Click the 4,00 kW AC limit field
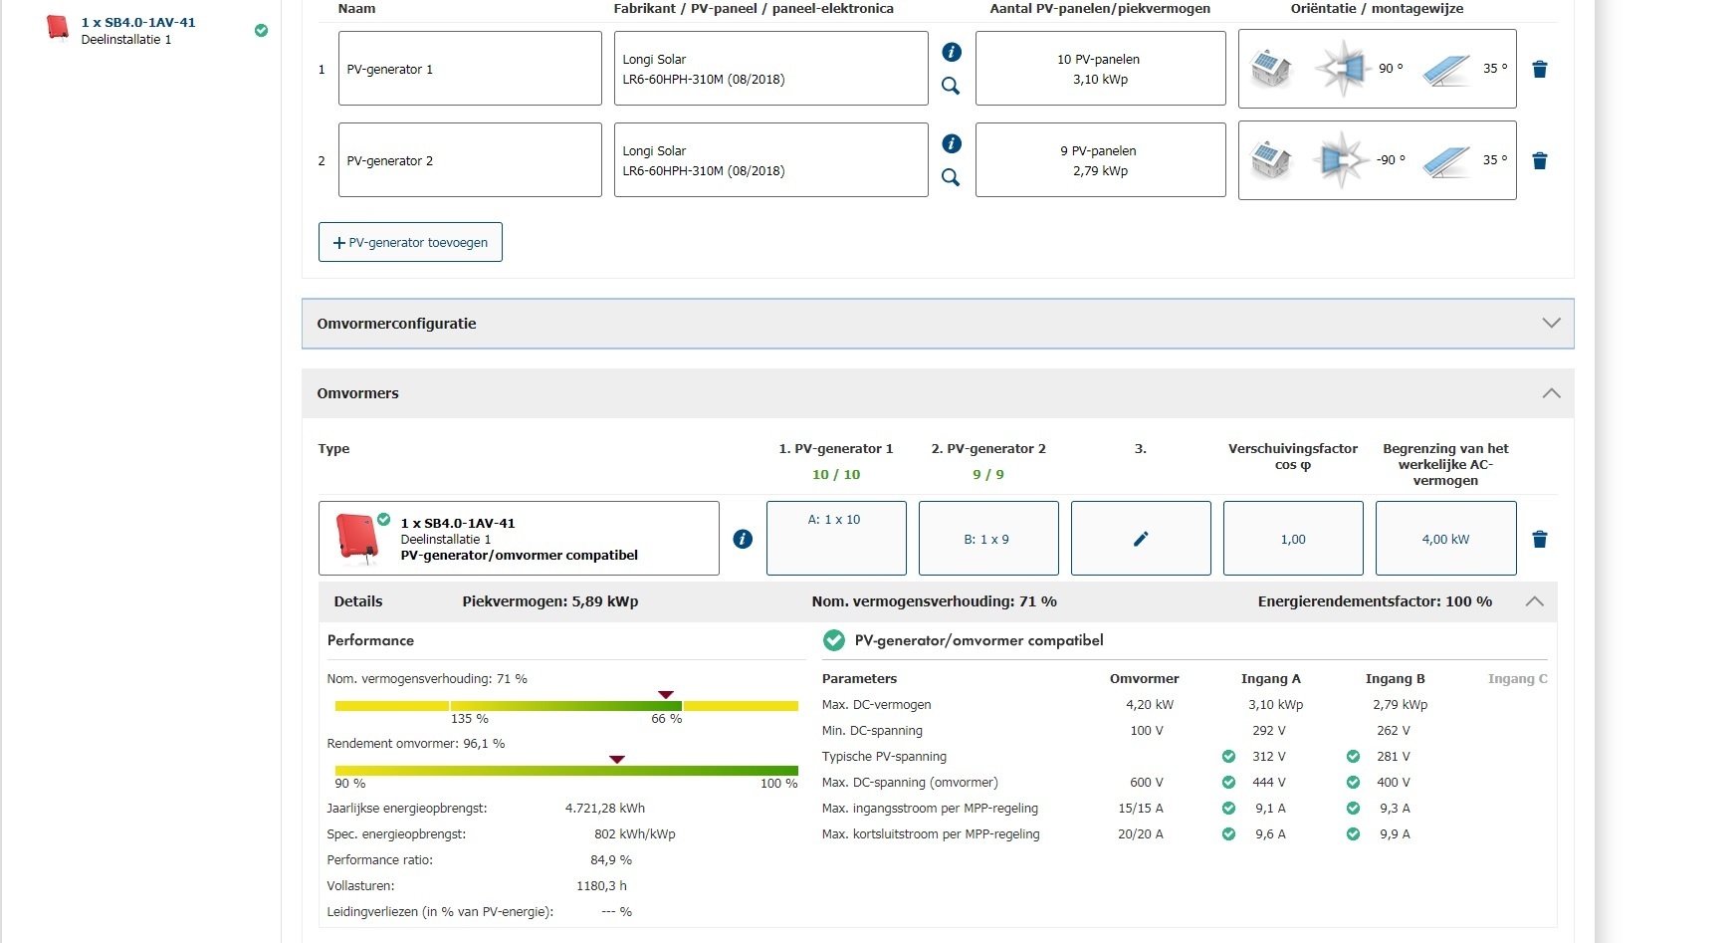1735x943 pixels. click(1445, 539)
